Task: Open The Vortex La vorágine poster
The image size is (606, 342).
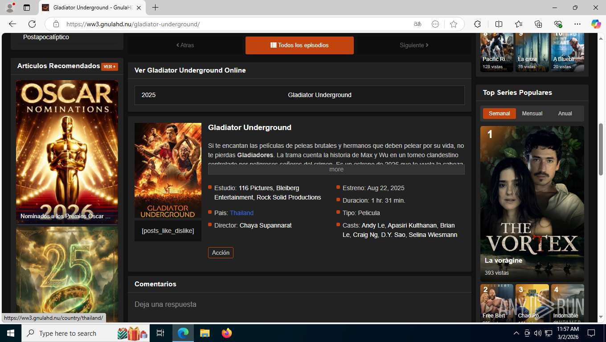Action: [532, 204]
